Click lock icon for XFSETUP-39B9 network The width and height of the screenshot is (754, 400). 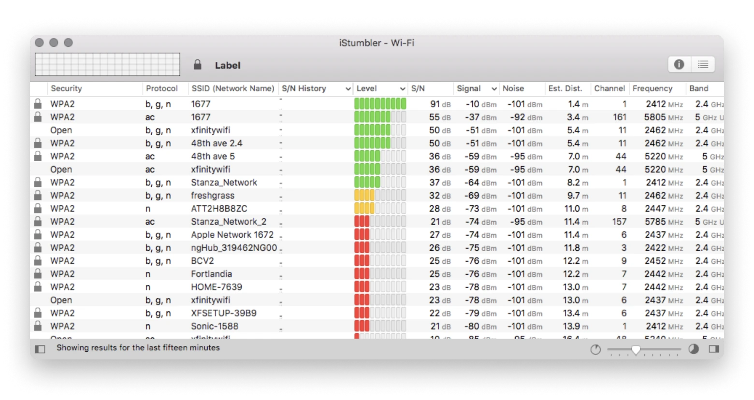(38, 312)
